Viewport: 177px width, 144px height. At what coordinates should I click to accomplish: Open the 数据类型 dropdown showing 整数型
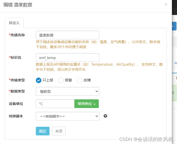click(68, 91)
